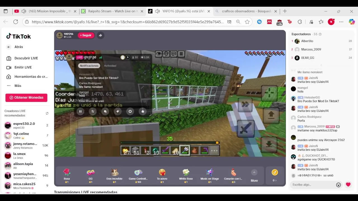The image size is (358, 201).
Task: Send a Rosa gift
Action: (x=67, y=176)
